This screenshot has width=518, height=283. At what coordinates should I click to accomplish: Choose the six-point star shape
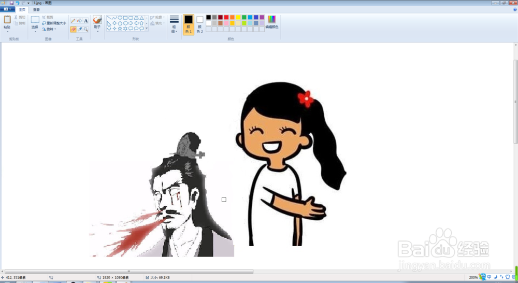(125, 29)
